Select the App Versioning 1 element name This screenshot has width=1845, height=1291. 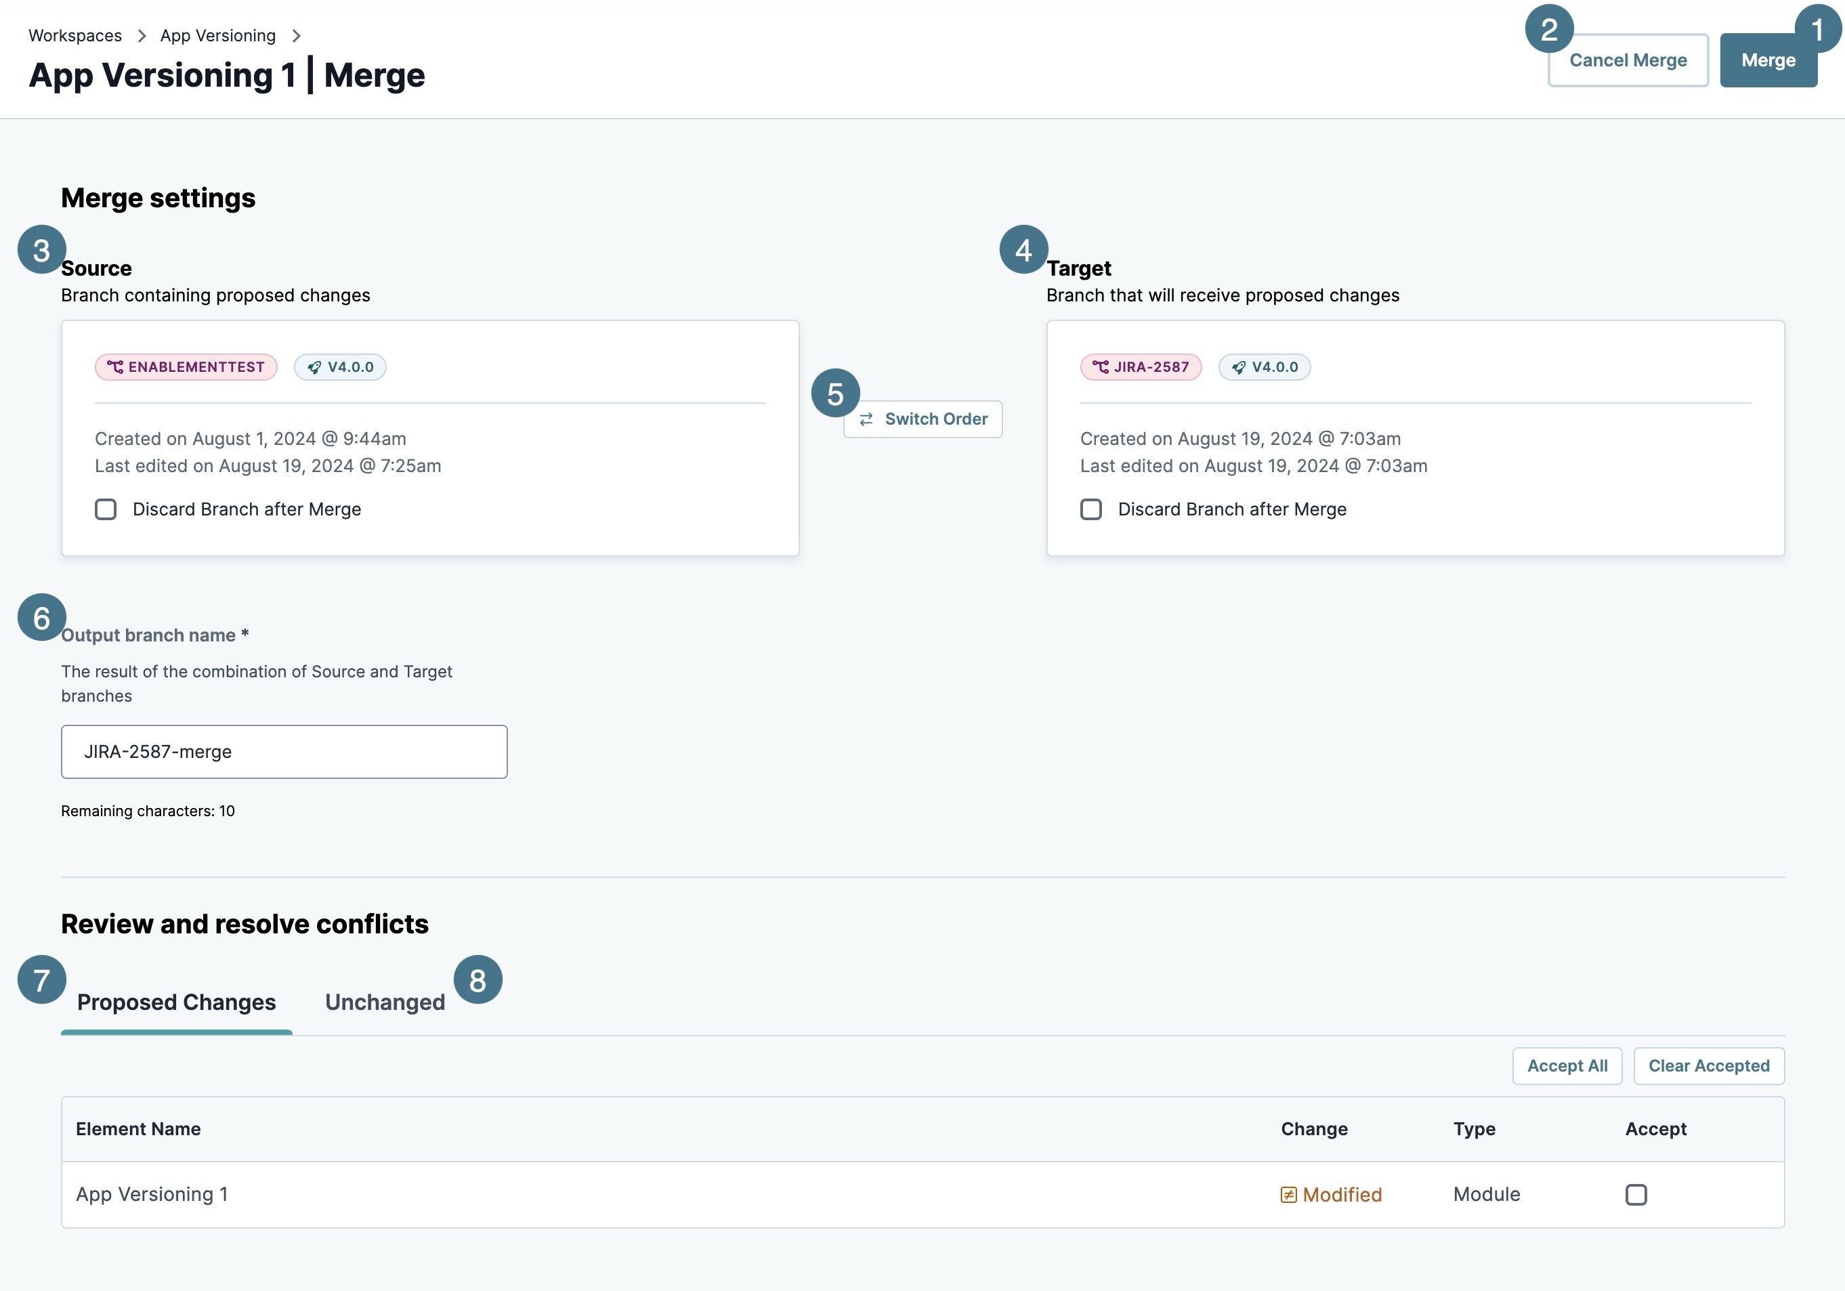pyautogui.click(x=152, y=1195)
